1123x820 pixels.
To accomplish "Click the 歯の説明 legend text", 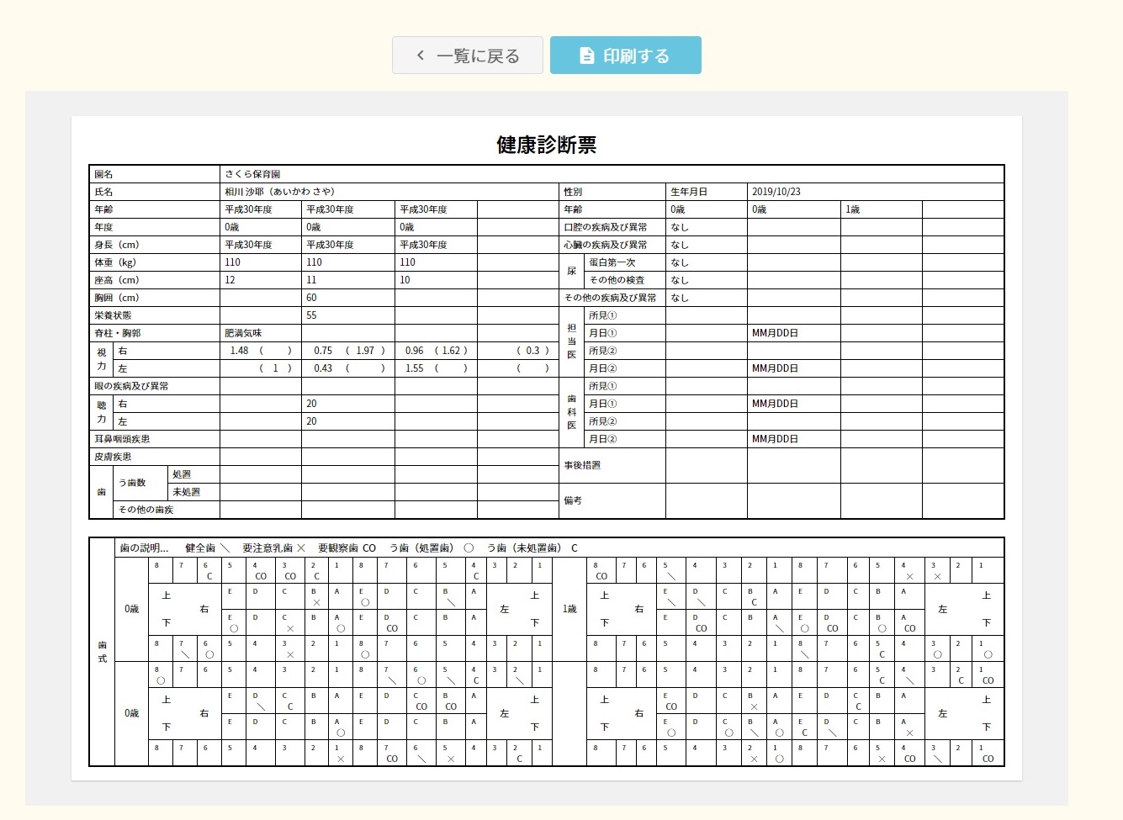I will [144, 548].
